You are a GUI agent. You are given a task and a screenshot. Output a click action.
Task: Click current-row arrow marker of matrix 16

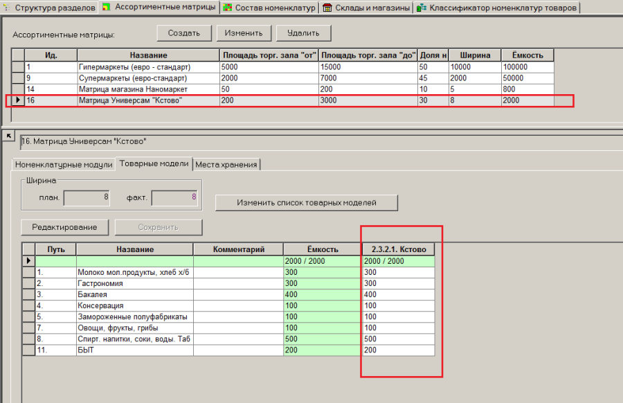click(18, 100)
